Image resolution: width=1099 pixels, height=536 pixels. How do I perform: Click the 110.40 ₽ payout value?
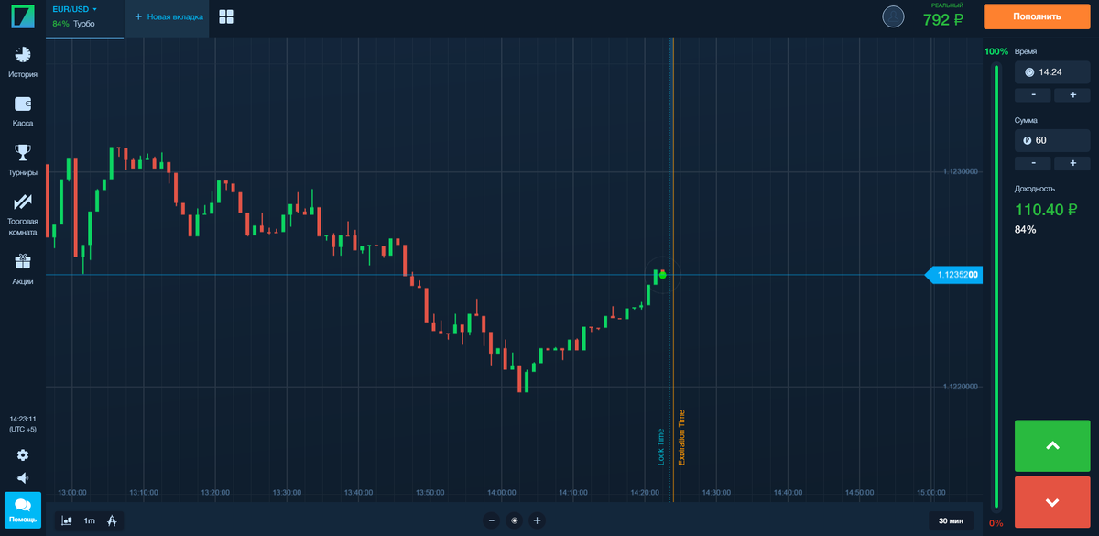point(1045,210)
